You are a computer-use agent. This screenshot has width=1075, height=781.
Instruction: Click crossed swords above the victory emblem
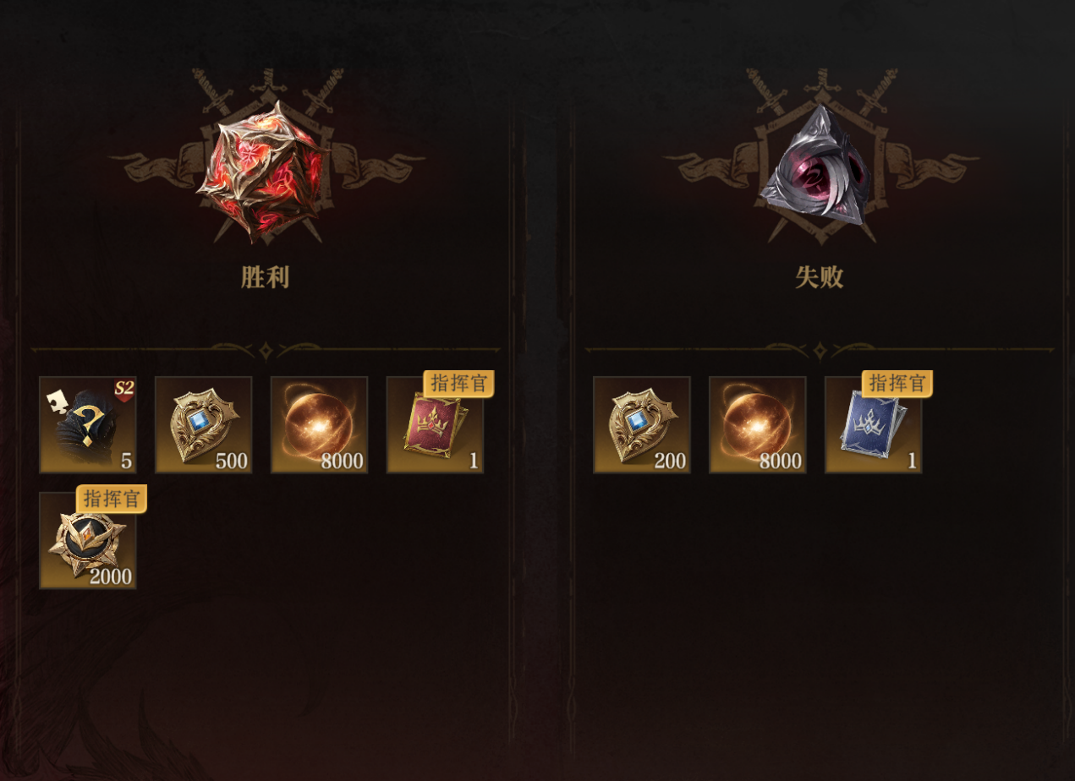click(x=266, y=89)
